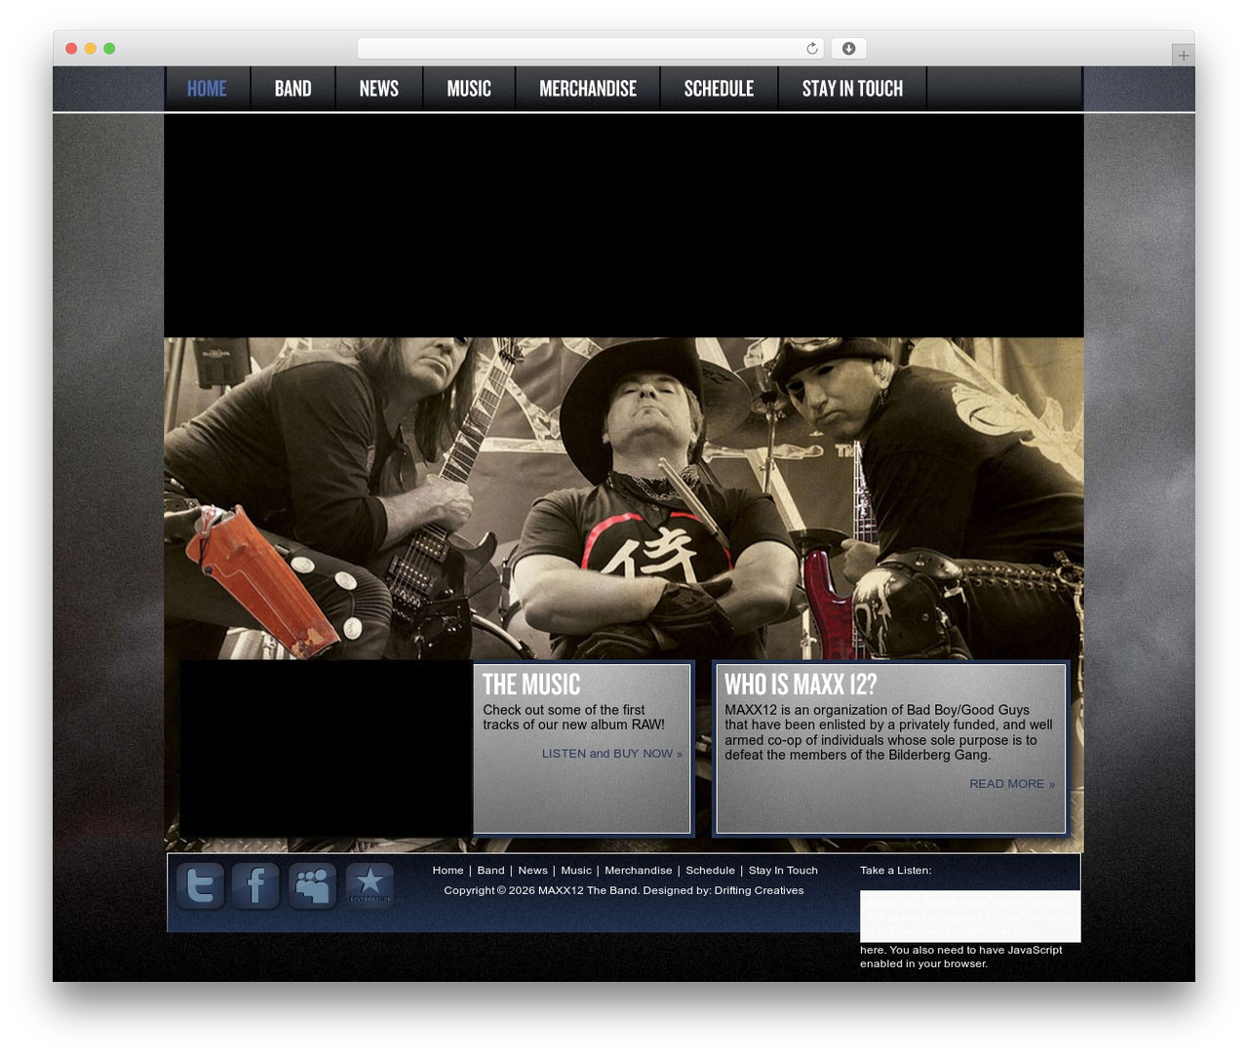The height and width of the screenshot is (1057, 1248).
Task: Click footer Merchandise link
Action: point(639,871)
